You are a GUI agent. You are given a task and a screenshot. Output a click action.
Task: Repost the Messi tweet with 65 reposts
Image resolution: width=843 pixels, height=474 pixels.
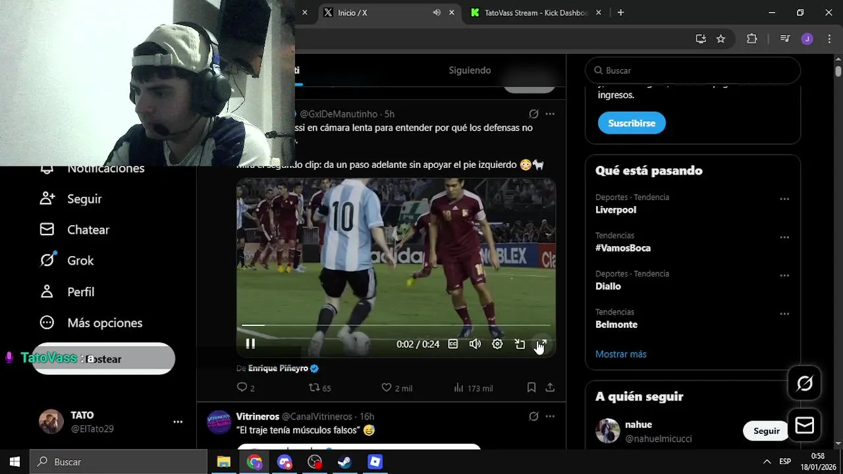320,388
